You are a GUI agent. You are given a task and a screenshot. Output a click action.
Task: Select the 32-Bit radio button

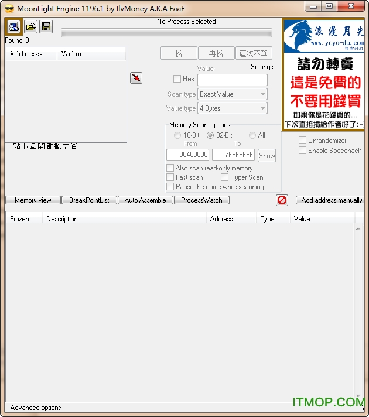point(210,135)
